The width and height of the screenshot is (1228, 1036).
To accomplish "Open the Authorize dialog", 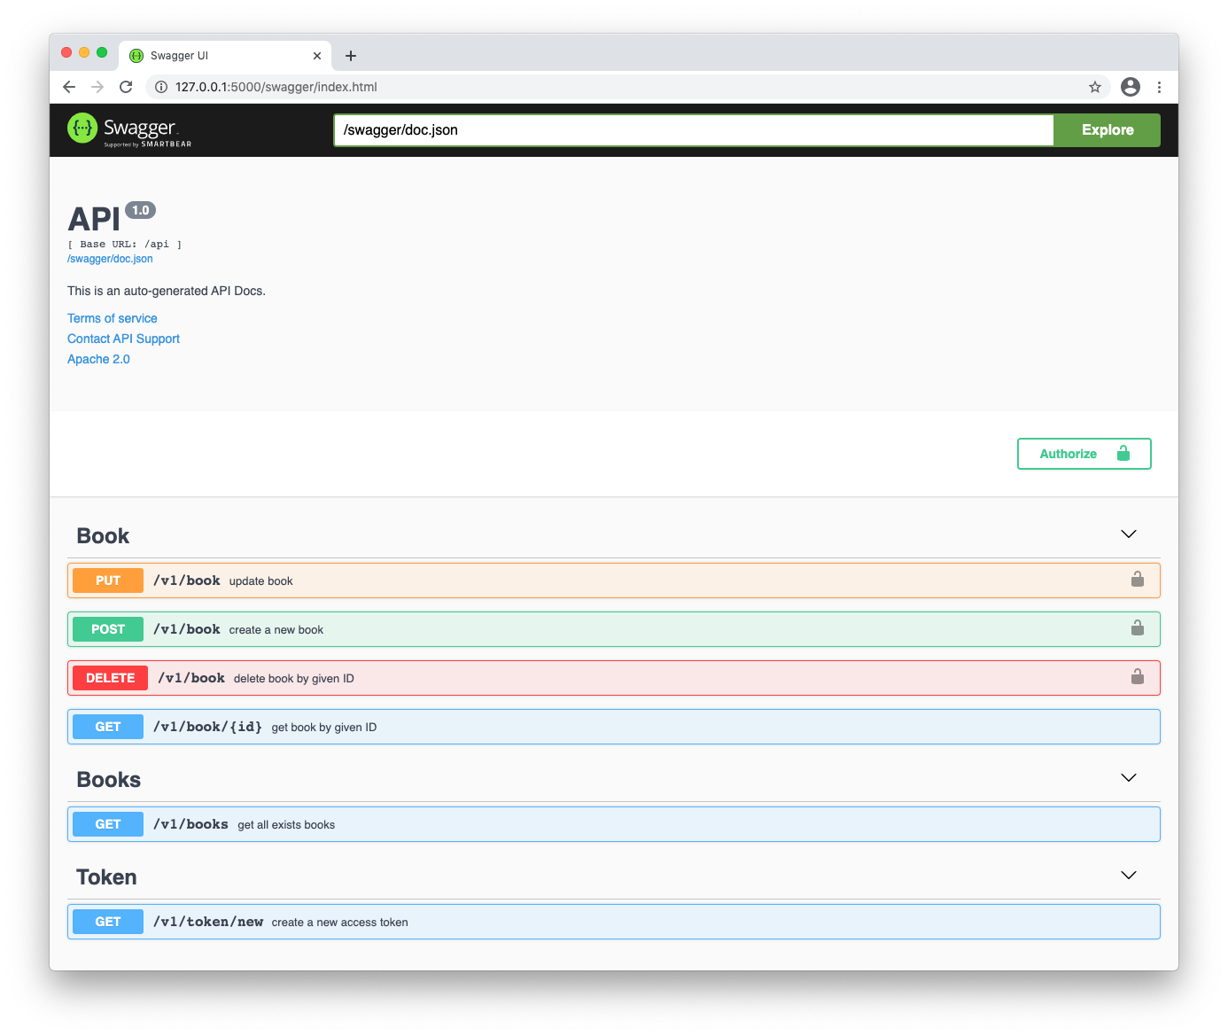I will click(1069, 453).
